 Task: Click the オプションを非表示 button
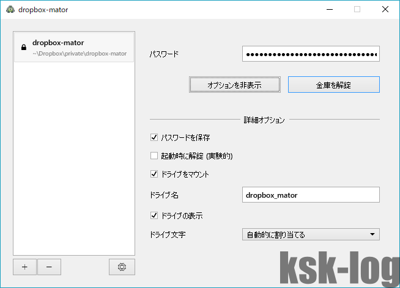(x=234, y=85)
